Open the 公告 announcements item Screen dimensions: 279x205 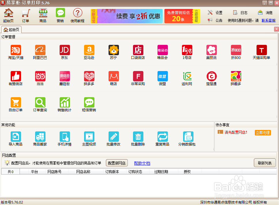215,20
